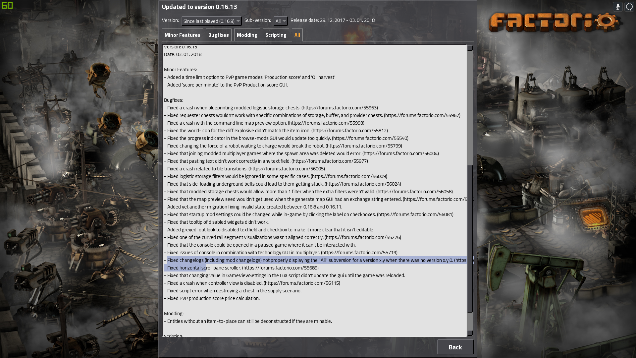
Task: Click 'Fixed that changing value in GameViewSettings' line
Action: pyautogui.click(x=284, y=275)
